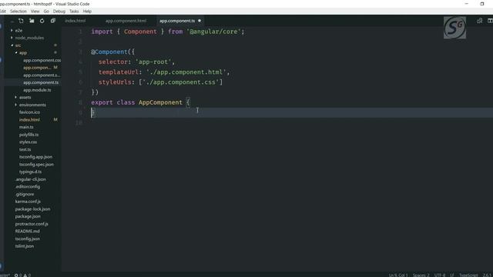Open README.md file

pos(28,231)
